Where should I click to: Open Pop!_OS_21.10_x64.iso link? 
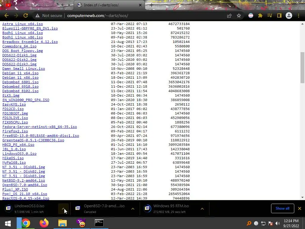click(25, 194)
